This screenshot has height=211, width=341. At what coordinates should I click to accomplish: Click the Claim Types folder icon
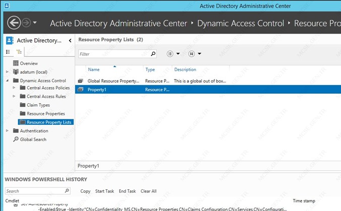(23, 105)
